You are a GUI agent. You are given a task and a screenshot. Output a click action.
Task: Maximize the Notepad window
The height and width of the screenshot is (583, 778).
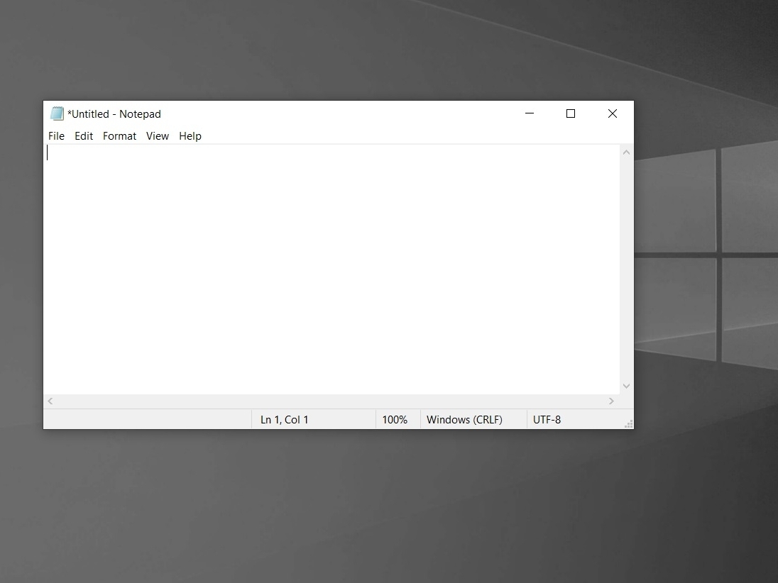point(571,113)
